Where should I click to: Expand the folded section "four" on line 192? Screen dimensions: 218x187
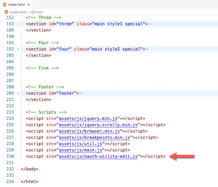pos(18,49)
